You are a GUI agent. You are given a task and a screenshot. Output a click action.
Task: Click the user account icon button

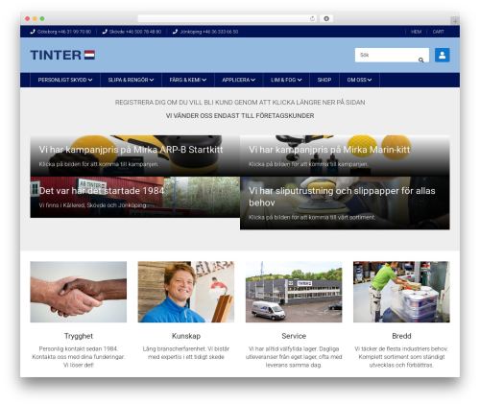pyautogui.click(x=442, y=55)
